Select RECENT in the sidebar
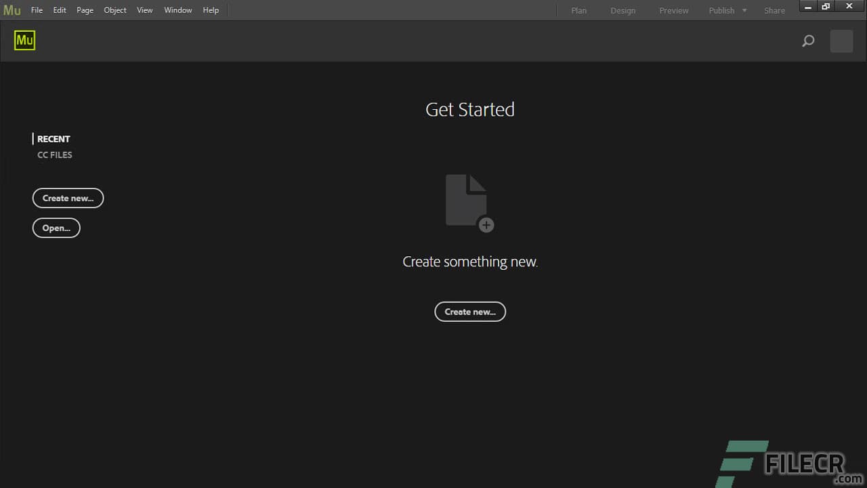Image resolution: width=867 pixels, height=488 pixels. pos(53,138)
